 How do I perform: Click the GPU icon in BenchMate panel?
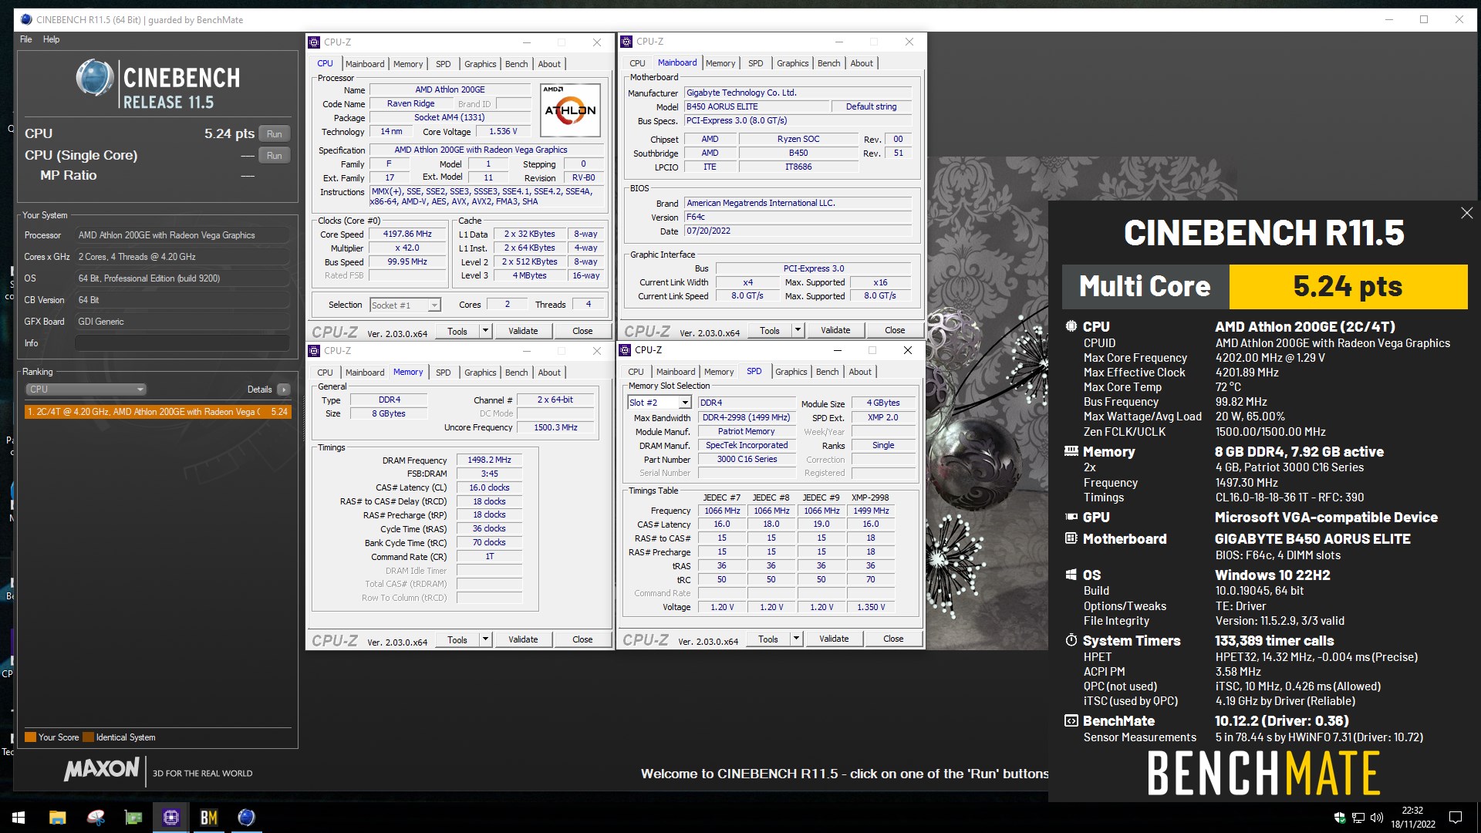1071,517
